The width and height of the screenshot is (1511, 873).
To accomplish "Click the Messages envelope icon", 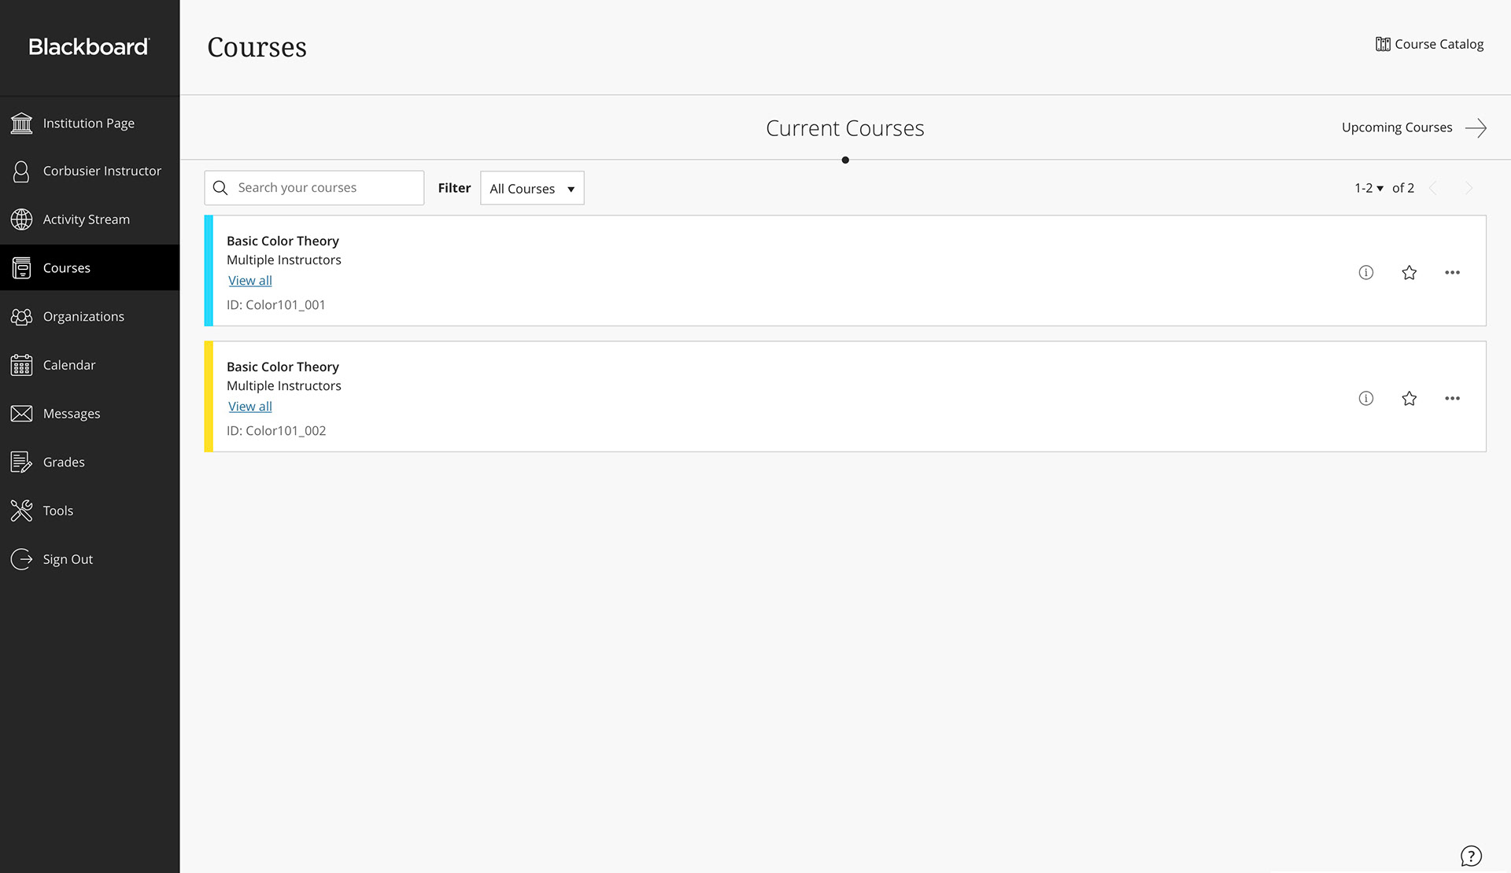I will point(21,414).
